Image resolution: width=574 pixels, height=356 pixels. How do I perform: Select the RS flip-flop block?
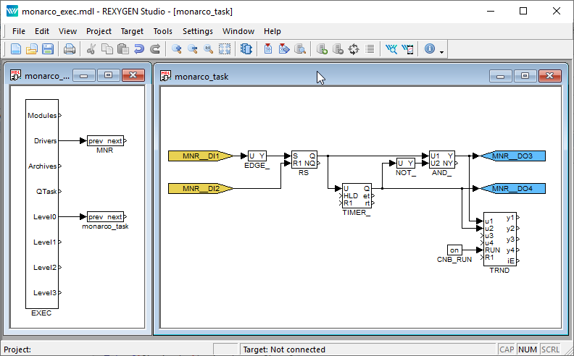coord(304,160)
